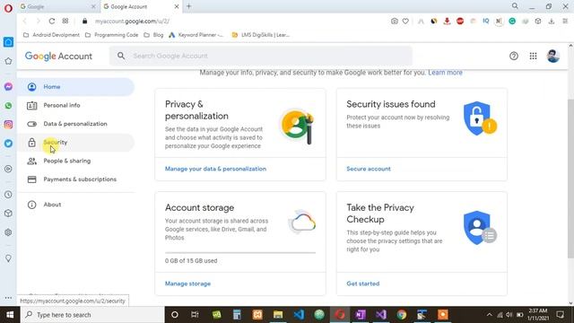Click the address bar URL

(132, 22)
